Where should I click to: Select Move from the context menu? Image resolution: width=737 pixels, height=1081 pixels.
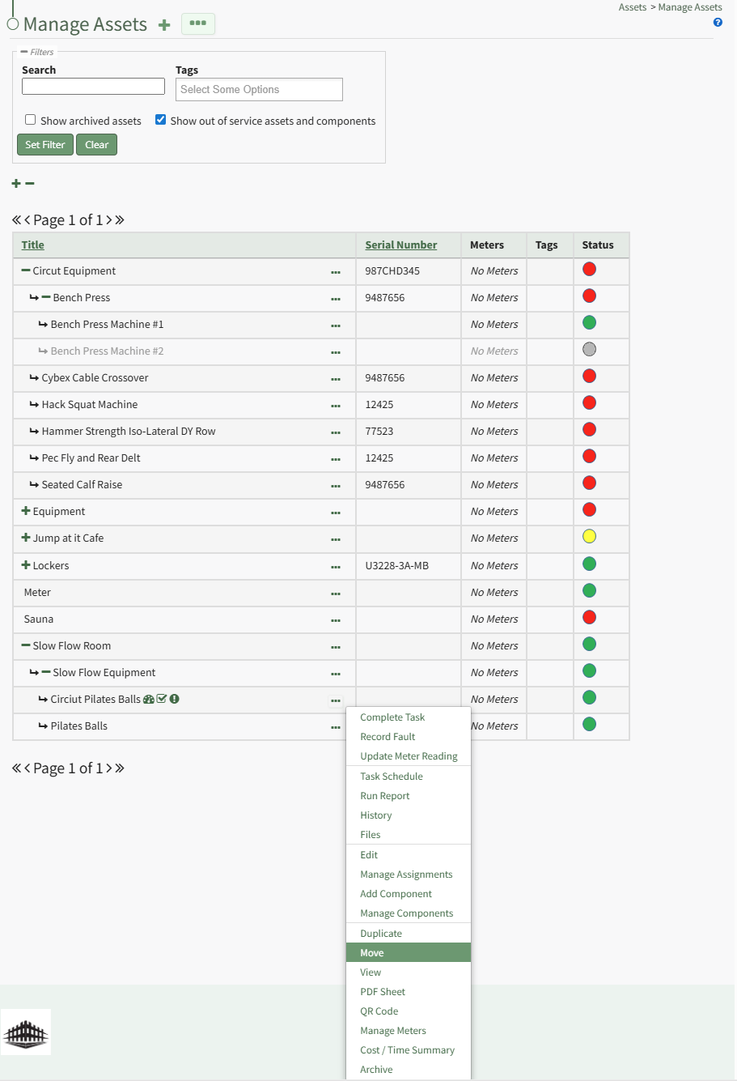coord(372,953)
